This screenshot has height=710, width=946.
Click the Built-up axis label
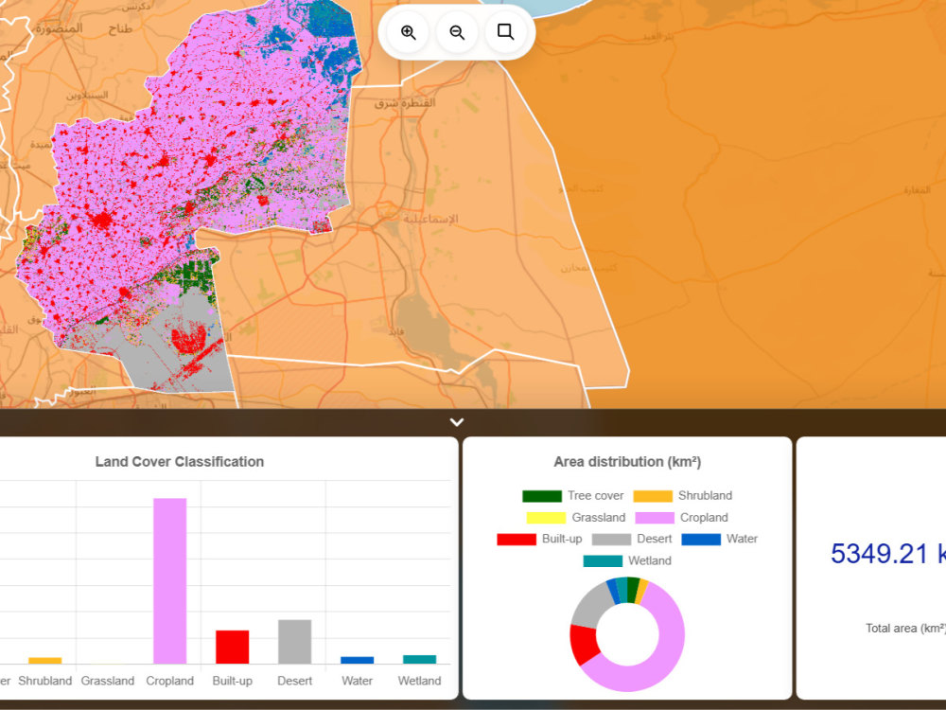pos(233,681)
